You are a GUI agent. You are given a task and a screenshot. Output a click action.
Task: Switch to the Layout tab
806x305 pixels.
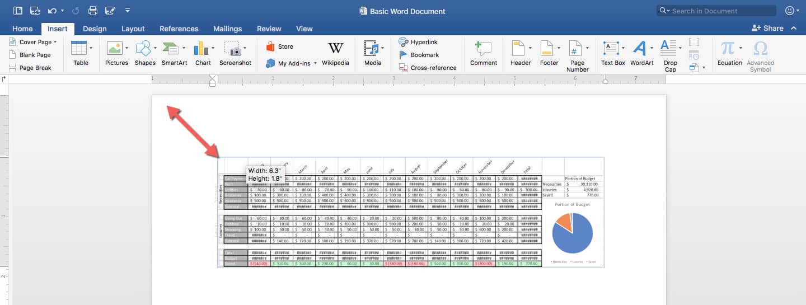pyautogui.click(x=133, y=29)
